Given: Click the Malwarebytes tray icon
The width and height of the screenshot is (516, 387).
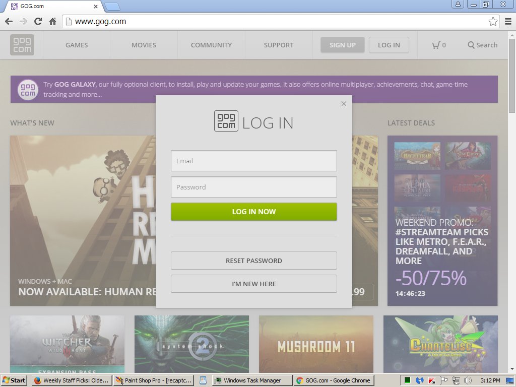Looking at the screenshot, I should coord(420,381).
